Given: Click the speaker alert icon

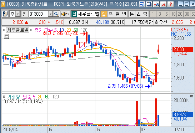Looking at the screenshot, I should tap(64, 14).
